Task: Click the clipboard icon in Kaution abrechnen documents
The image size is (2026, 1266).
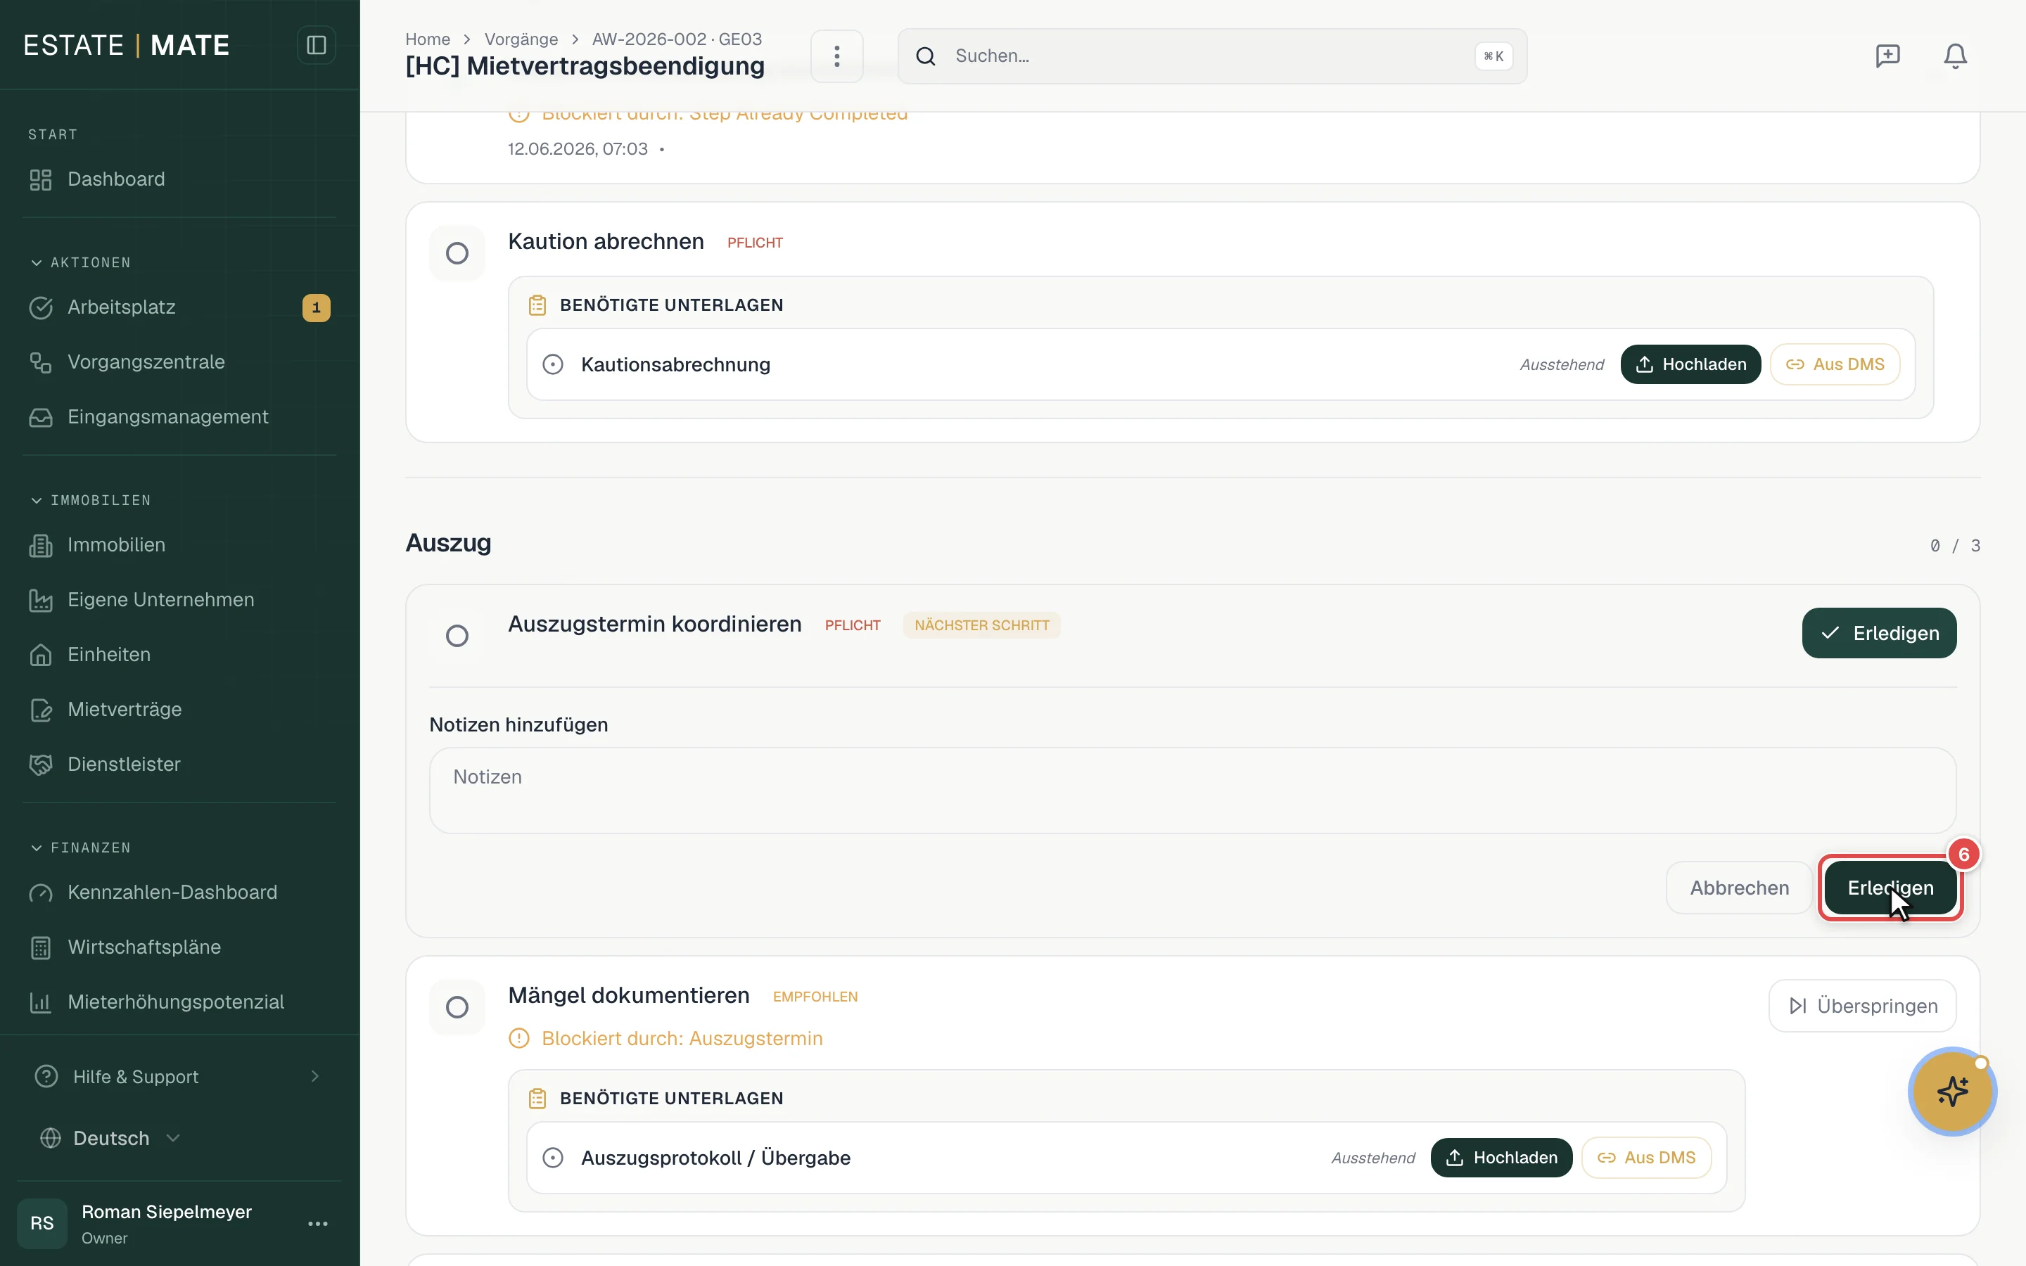Action: (x=537, y=305)
